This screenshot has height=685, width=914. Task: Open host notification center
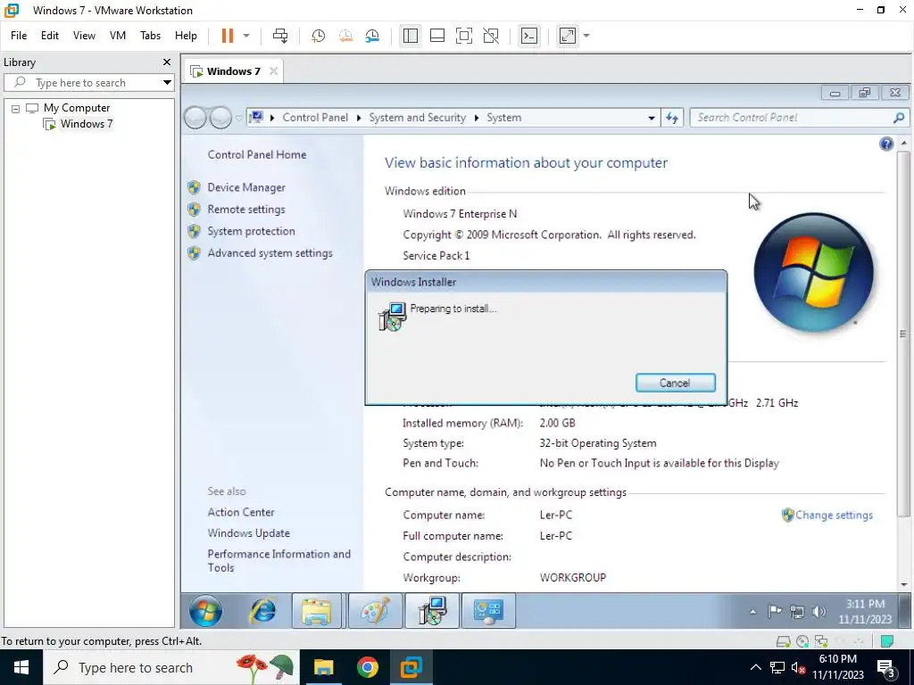click(x=886, y=667)
